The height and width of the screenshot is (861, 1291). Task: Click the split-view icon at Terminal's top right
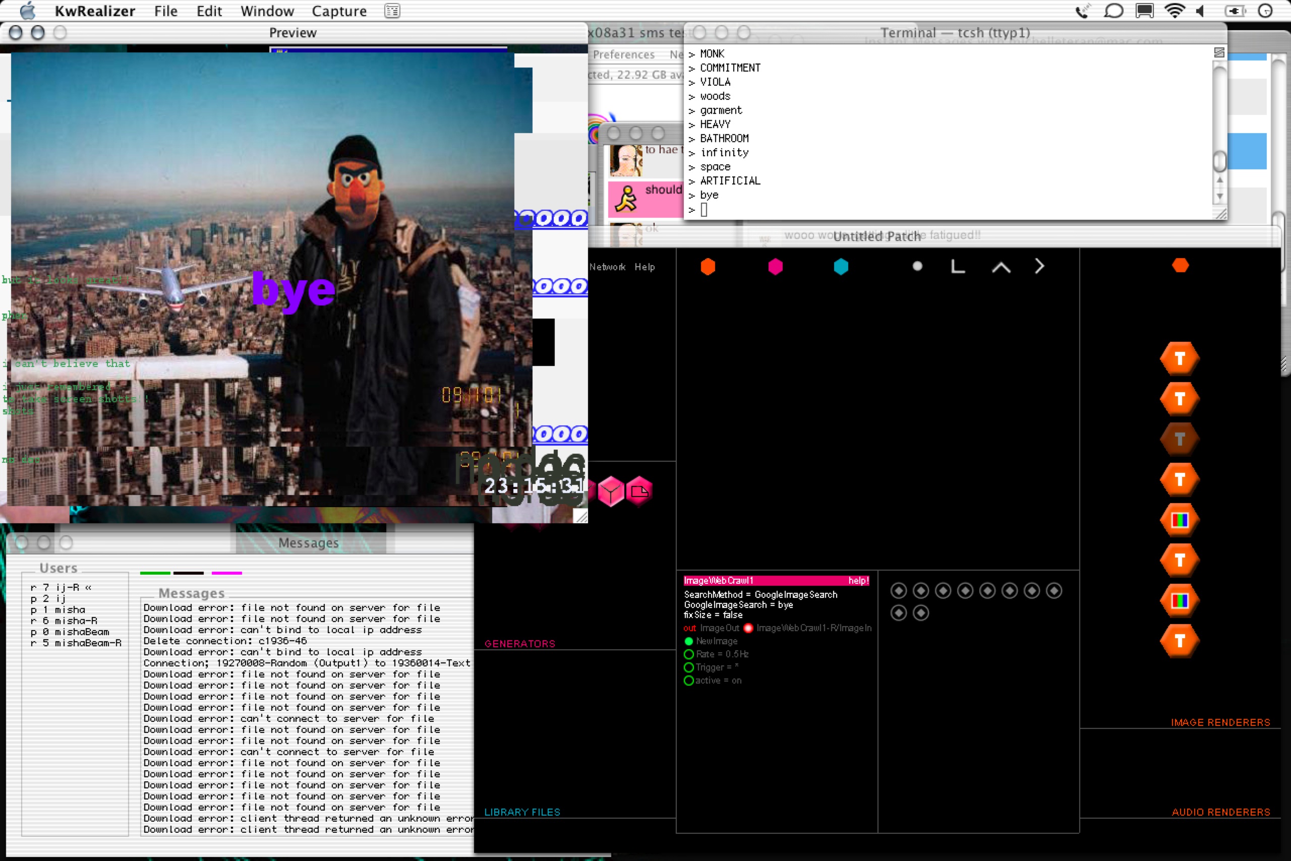[x=1219, y=52]
